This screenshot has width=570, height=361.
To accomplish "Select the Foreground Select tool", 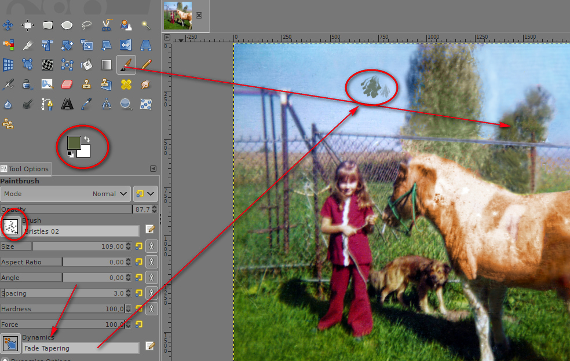I will point(126,25).
